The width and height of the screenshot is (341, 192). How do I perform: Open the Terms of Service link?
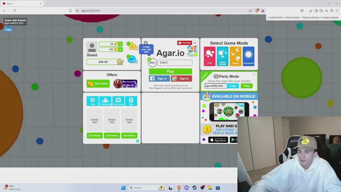point(311,17)
